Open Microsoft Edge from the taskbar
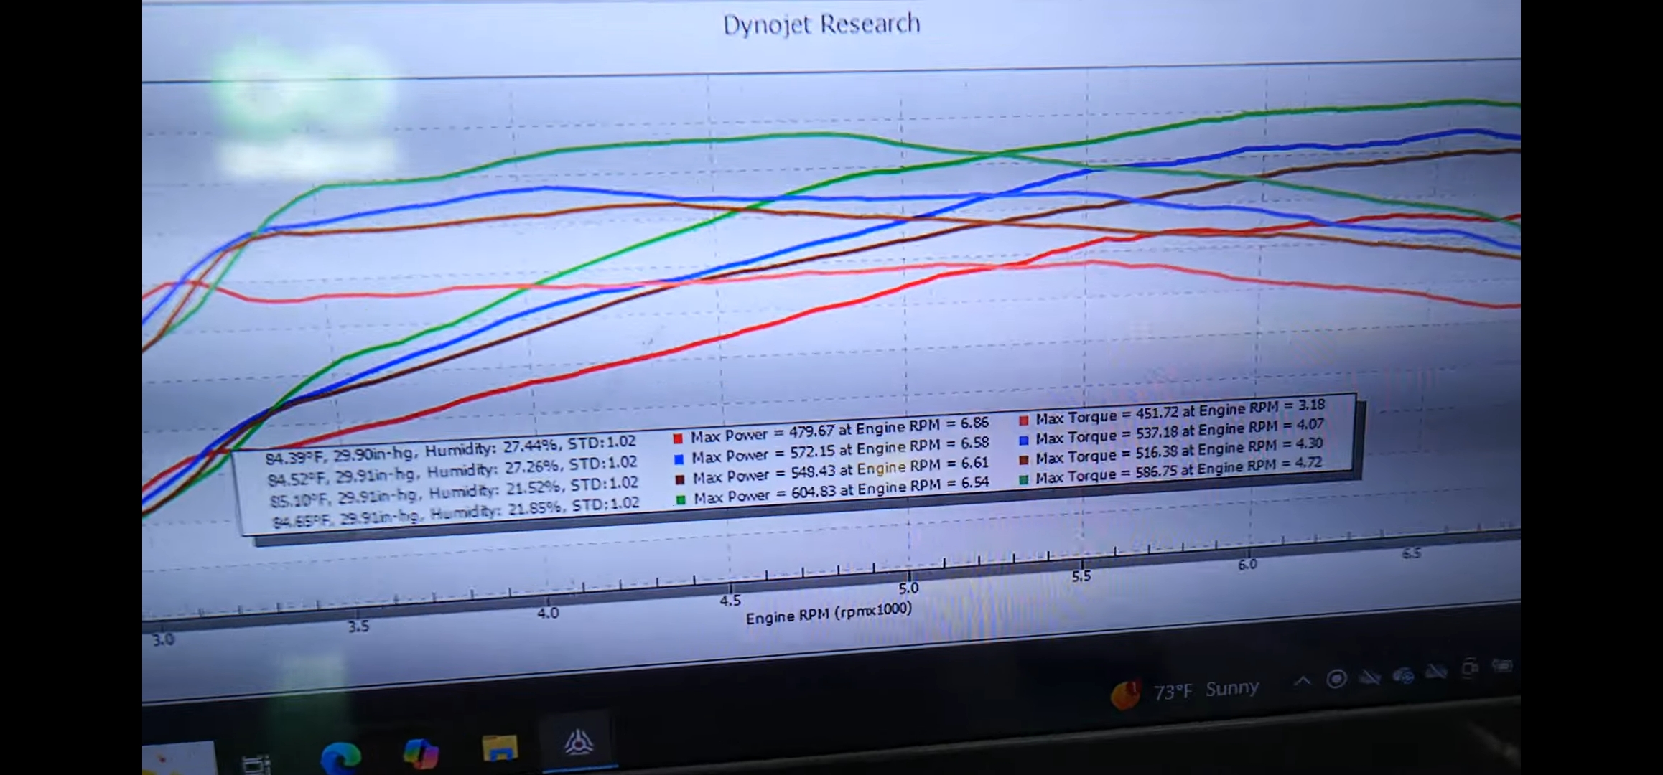Viewport: 1663px width, 775px height. 340,758
